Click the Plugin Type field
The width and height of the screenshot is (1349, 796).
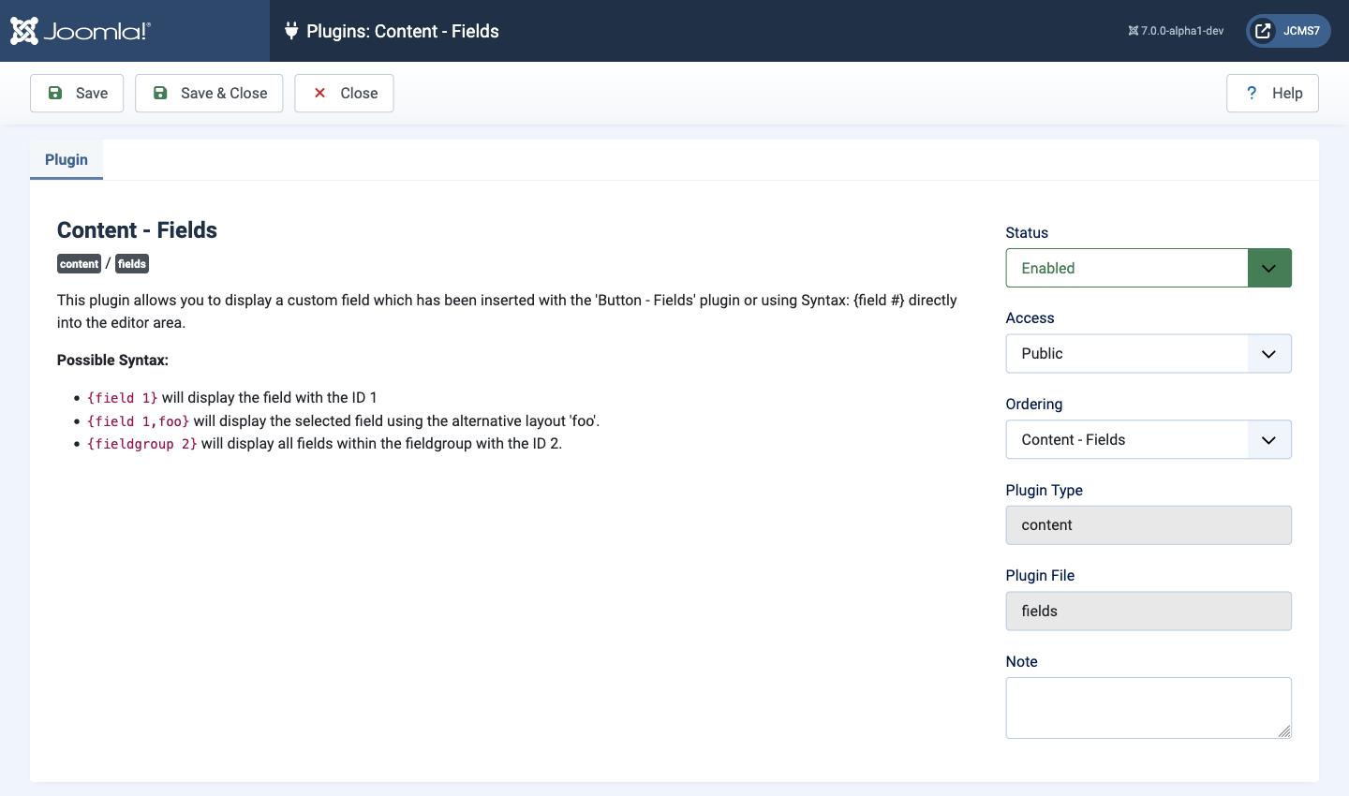click(1149, 525)
